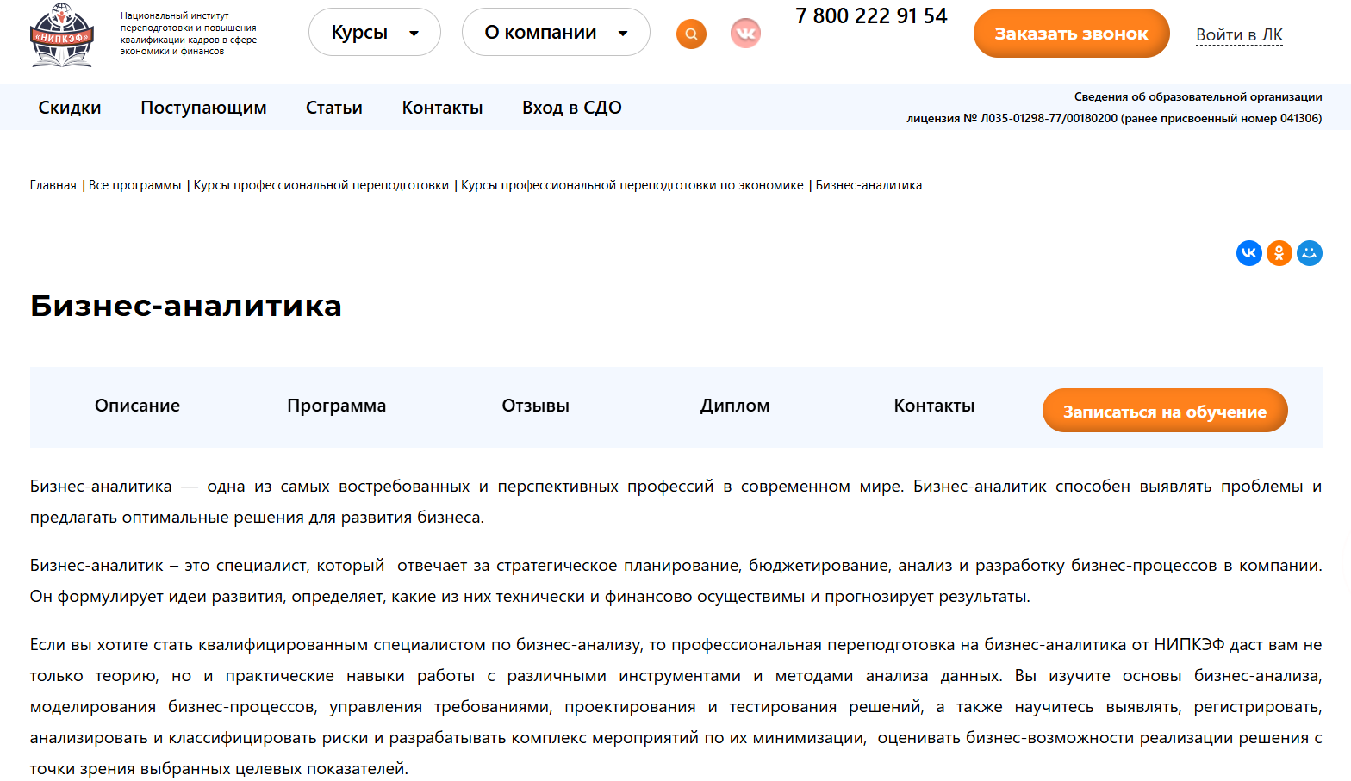Open Скидки menu item
Viewport: 1351px width, 781px height.
pyautogui.click(x=70, y=108)
